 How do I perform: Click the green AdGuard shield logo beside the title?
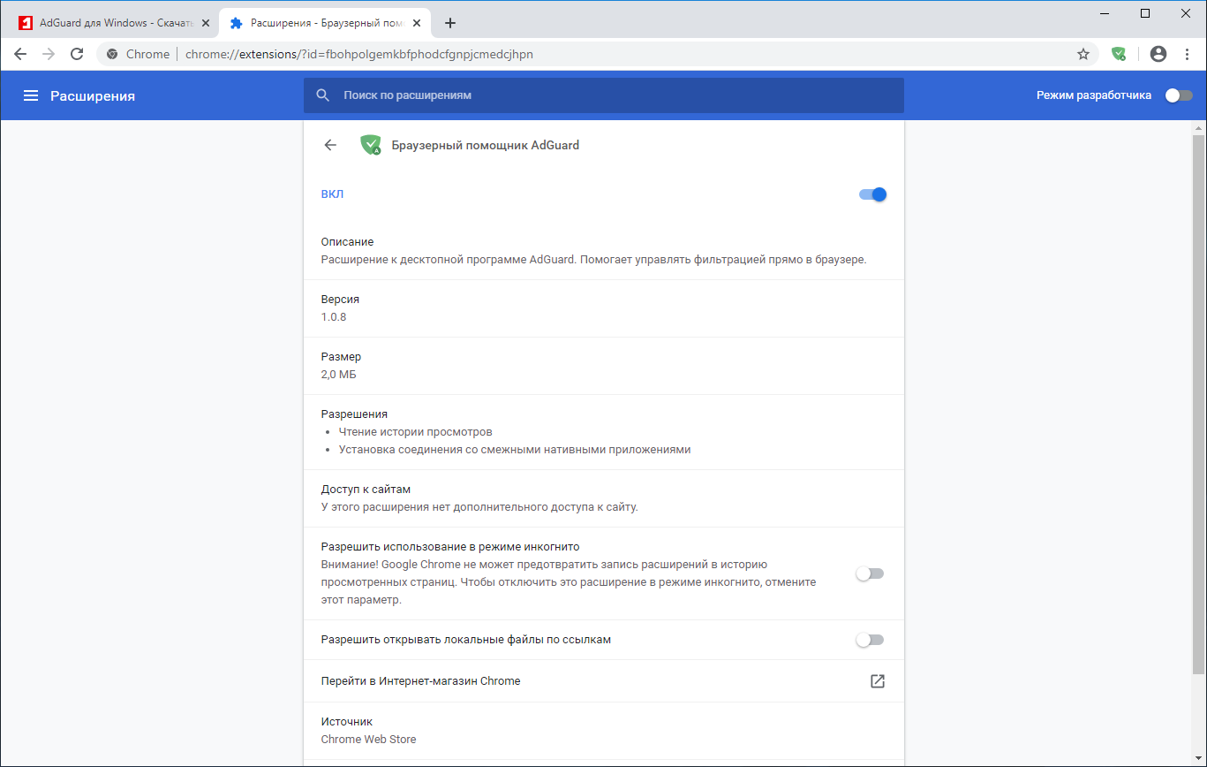371,145
